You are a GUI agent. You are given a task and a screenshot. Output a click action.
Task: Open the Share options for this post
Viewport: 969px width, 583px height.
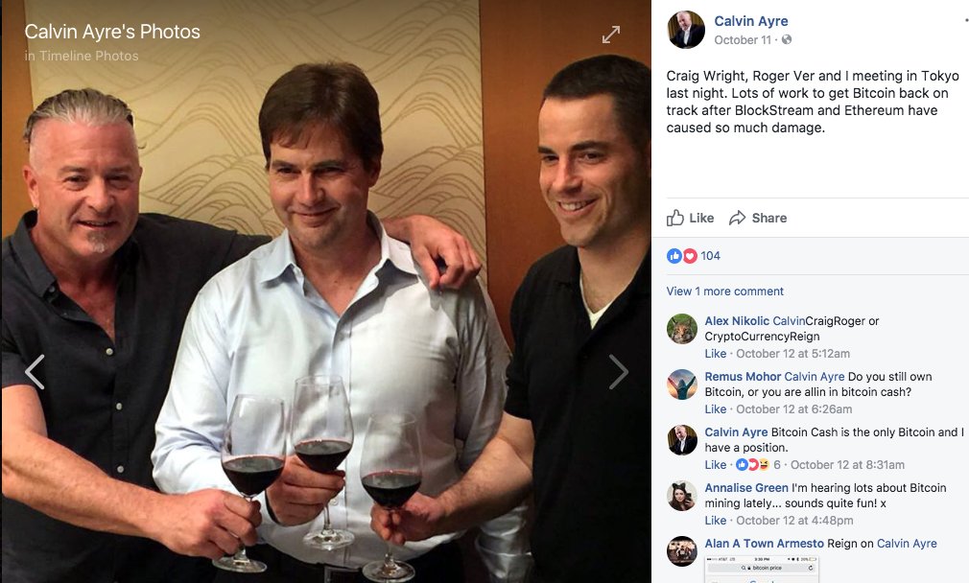click(x=758, y=218)
